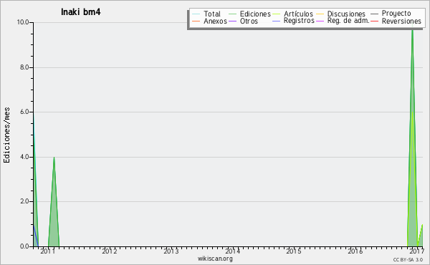Screen dimensions: 430x265
Task: Click the blue Registros line at chart start
Action: pos(36,235)
